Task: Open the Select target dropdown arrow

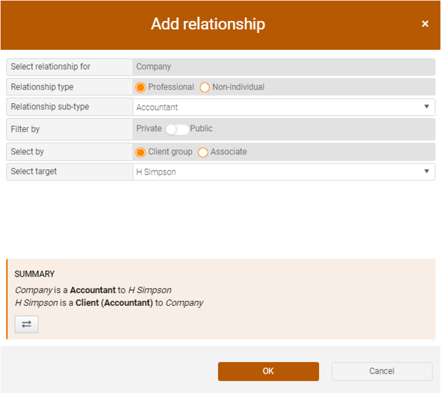Action: [426, 171]
